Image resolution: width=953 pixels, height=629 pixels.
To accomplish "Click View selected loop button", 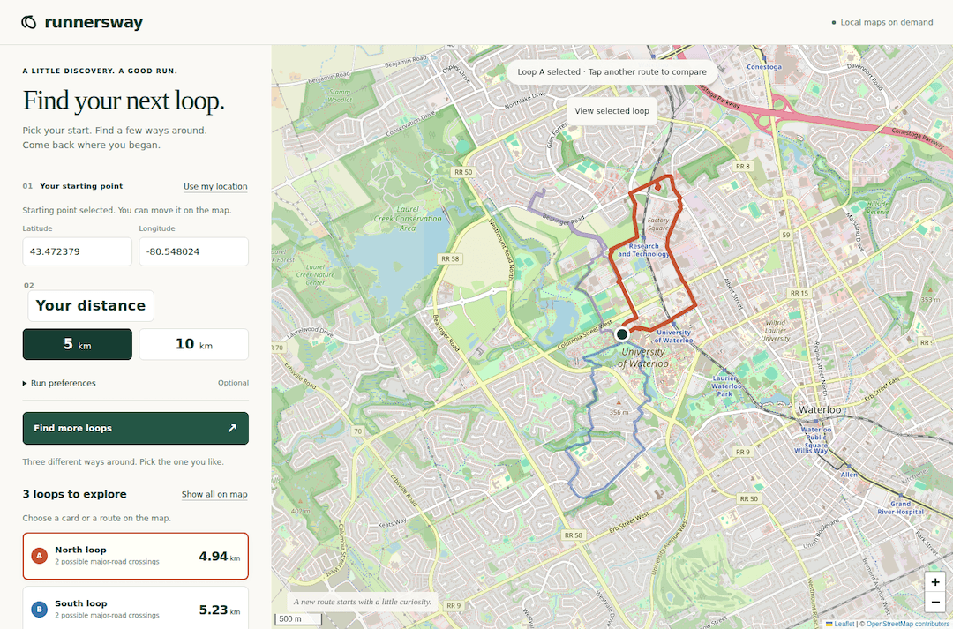I will (x=612, y=111).
